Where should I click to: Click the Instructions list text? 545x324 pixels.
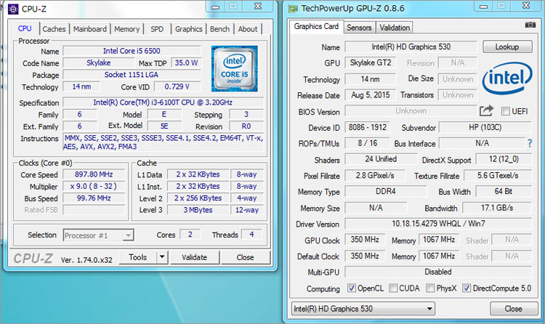[x=163, y=142]
